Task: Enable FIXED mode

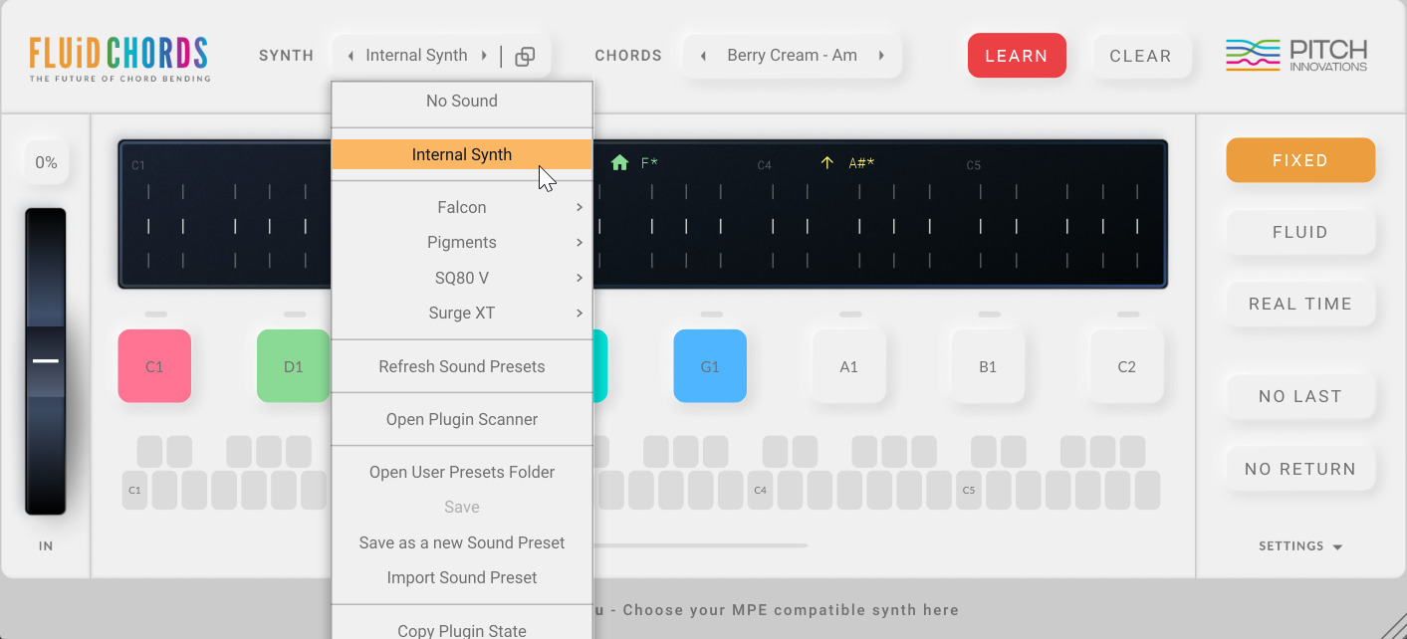Action: (x=1300, y=160)
